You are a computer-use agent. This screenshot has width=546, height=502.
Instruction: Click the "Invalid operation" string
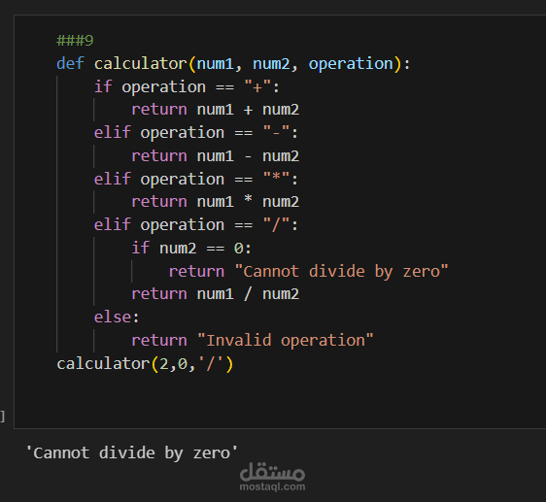286,340
